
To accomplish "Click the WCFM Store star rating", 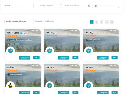I will (x=13, y=36).
